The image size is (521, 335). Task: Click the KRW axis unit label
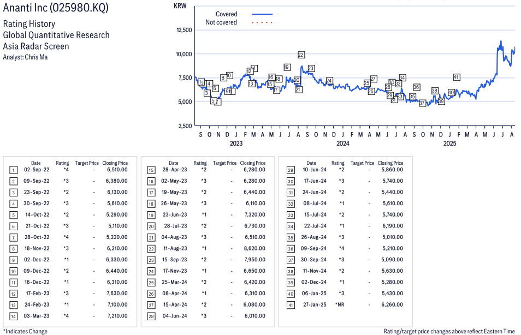click(x=180, y=6)
